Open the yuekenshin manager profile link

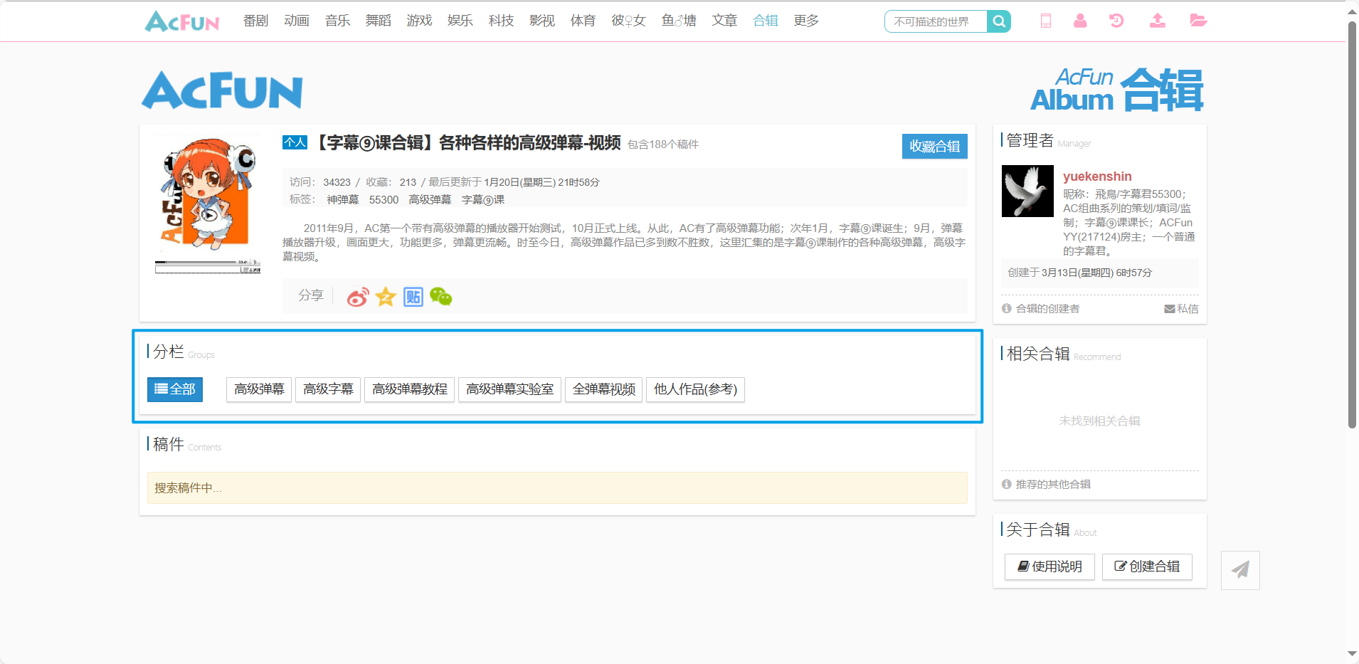(1097, 176)
